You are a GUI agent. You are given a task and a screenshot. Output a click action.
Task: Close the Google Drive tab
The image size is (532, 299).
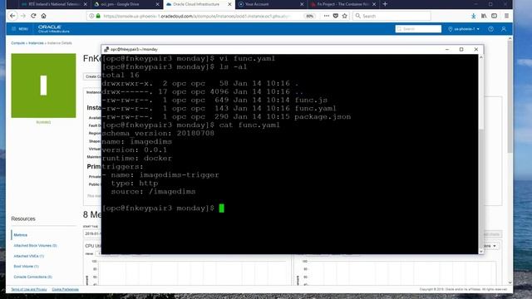click(x=157, y=4)
